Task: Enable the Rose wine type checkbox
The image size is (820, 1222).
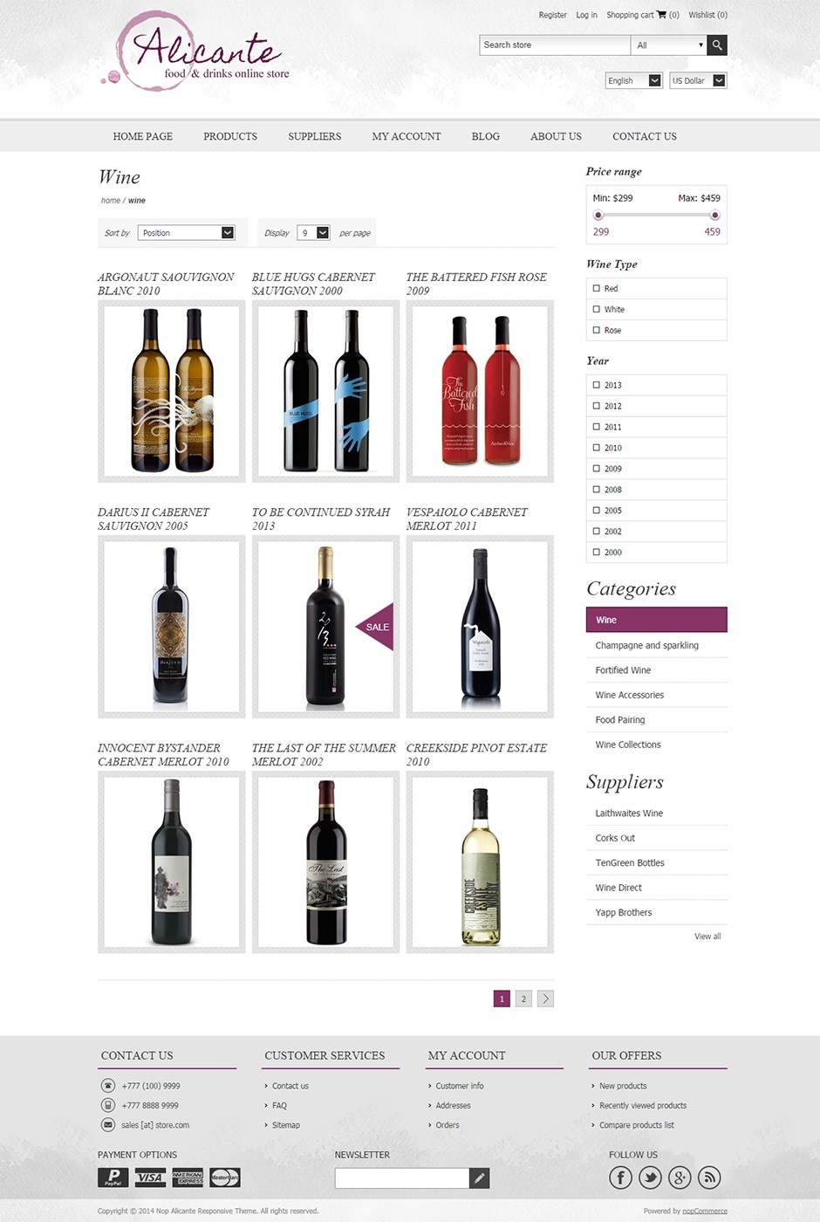Action: 597,330
